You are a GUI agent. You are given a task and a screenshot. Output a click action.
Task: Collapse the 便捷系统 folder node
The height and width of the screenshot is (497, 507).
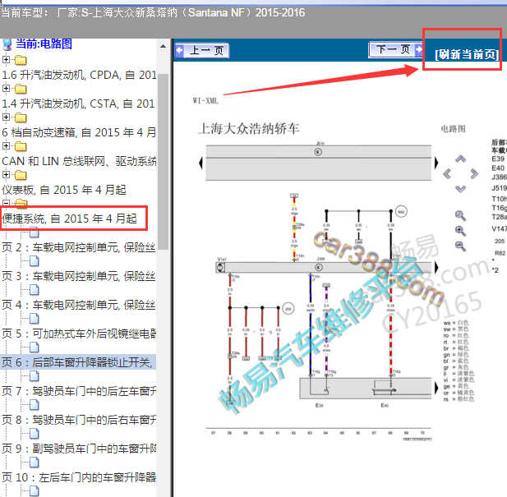pyautogui.click(x=6, y=203)
